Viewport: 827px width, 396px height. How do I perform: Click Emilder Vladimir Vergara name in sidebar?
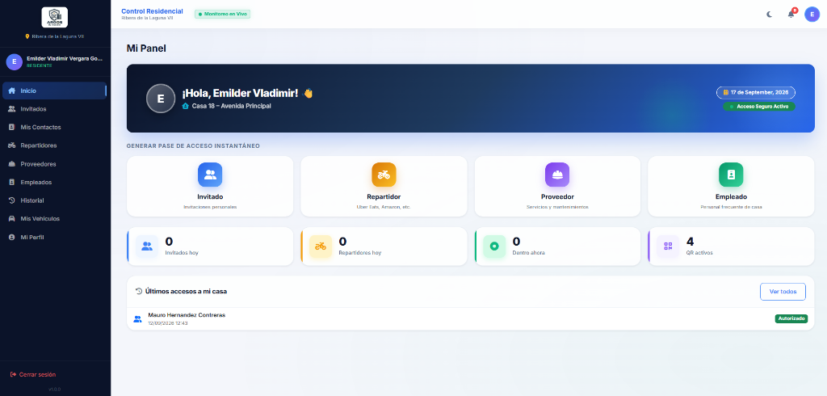coord(65,59)
